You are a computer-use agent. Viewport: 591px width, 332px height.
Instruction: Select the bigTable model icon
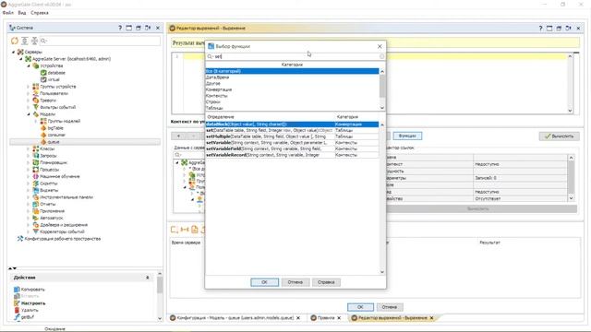tap(43, 128)
